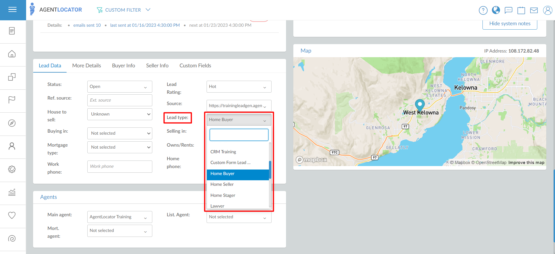Focus the lead type search box

(239, 135)
